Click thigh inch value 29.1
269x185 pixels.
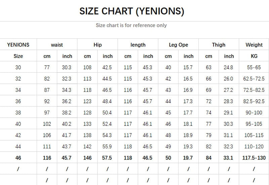click(228, 113)
